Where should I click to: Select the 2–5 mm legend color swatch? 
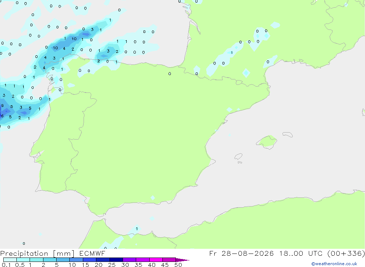(50, 260)
